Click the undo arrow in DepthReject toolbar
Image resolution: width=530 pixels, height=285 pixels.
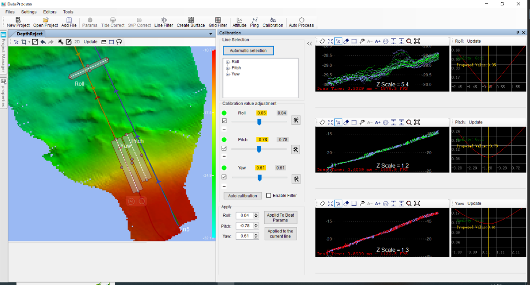pos(43,42)
